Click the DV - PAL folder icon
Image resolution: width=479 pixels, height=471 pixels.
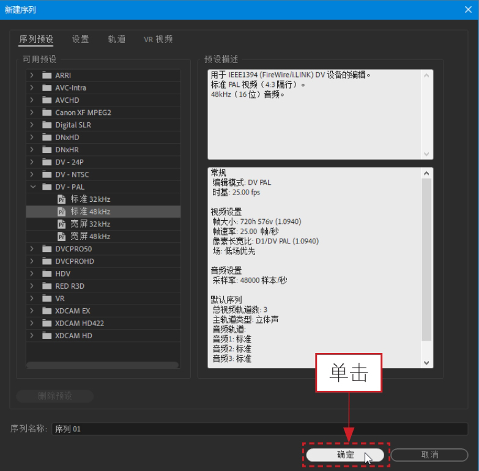pos(46,187)
